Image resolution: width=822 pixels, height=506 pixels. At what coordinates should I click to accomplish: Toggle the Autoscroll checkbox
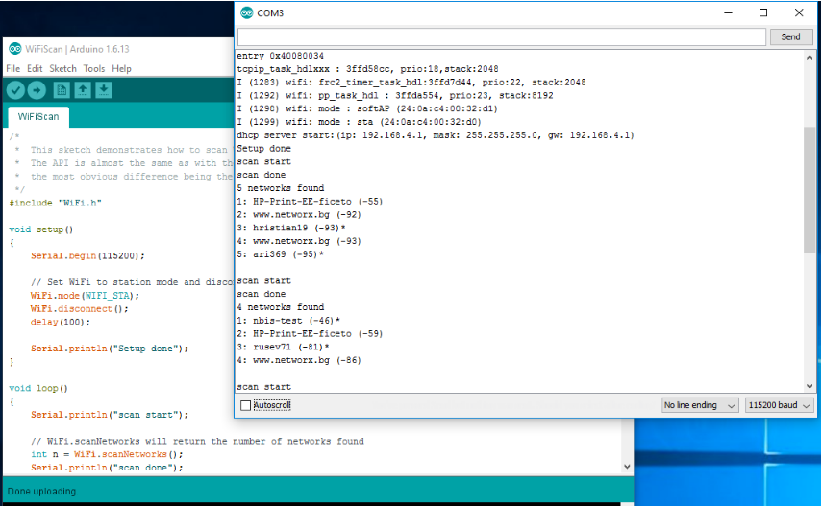(245, 405)
